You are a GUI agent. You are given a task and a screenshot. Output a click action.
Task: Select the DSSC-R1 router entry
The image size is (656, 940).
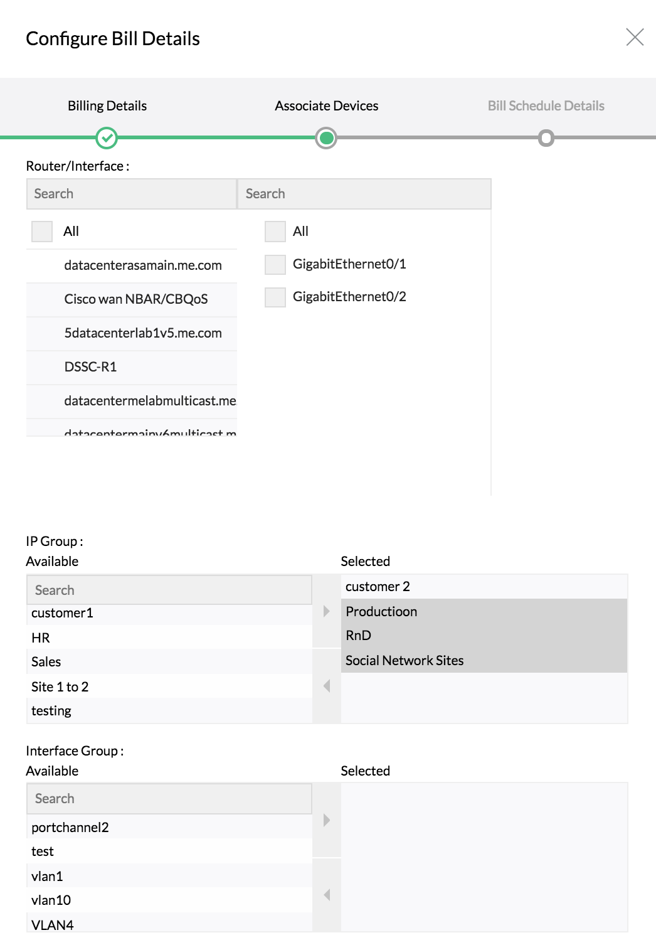pos(90,367)
